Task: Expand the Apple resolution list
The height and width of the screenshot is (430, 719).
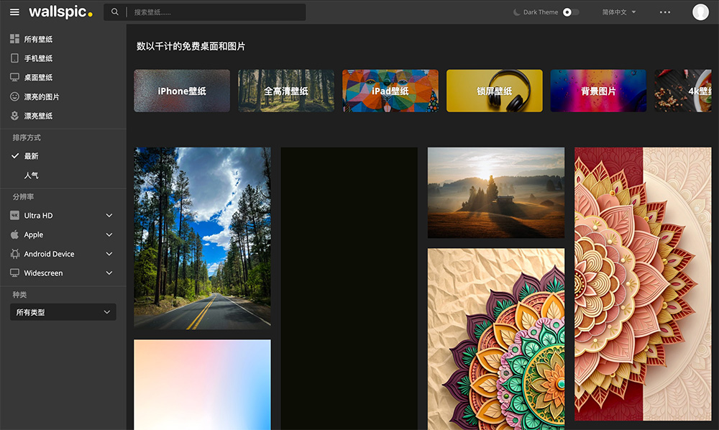Action: pyautogui.click(x=109, y=234)
